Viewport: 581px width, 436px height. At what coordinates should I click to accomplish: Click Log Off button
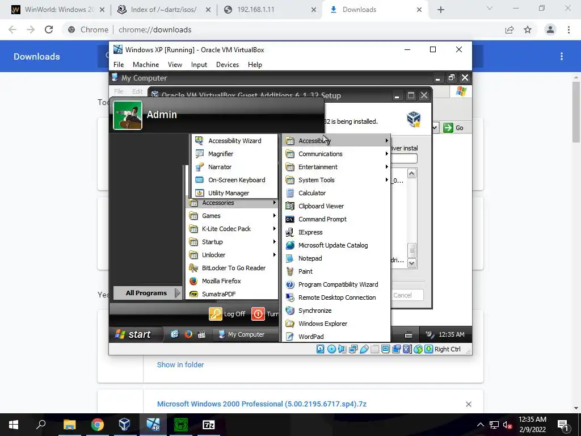click(227, 314)
